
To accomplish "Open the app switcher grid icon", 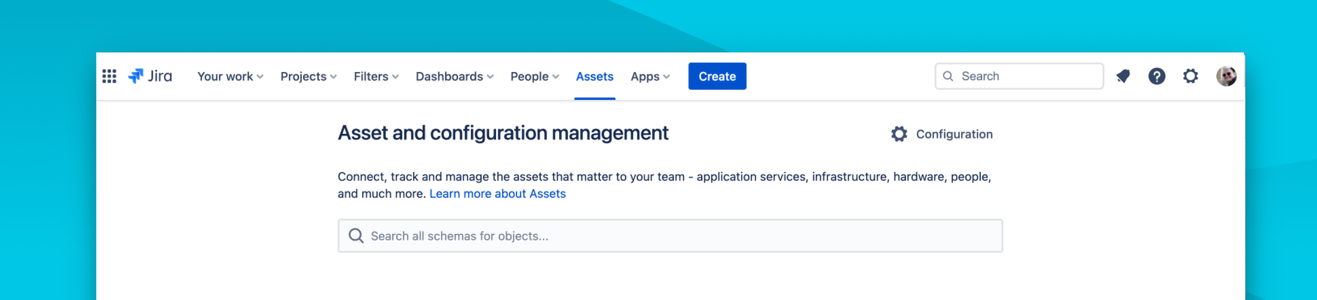I will [x=109, y=76].
